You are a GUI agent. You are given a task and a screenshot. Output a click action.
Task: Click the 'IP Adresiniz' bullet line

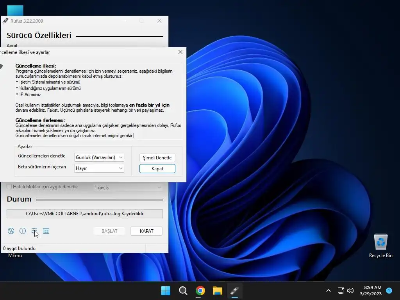[30, 95]
